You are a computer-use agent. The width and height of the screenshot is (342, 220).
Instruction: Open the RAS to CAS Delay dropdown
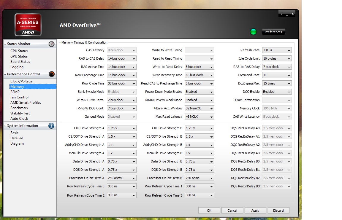(x=121, y=58)
